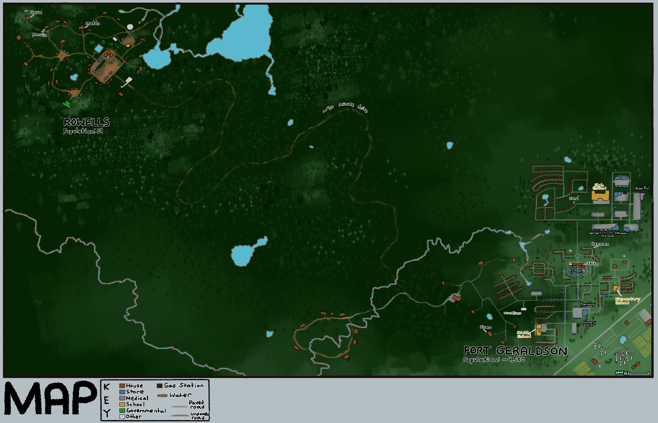Image resolution: width=658 pixels, height=423 pixels.
Task: Click the yellow High School building
Action: tap(600, 196)
